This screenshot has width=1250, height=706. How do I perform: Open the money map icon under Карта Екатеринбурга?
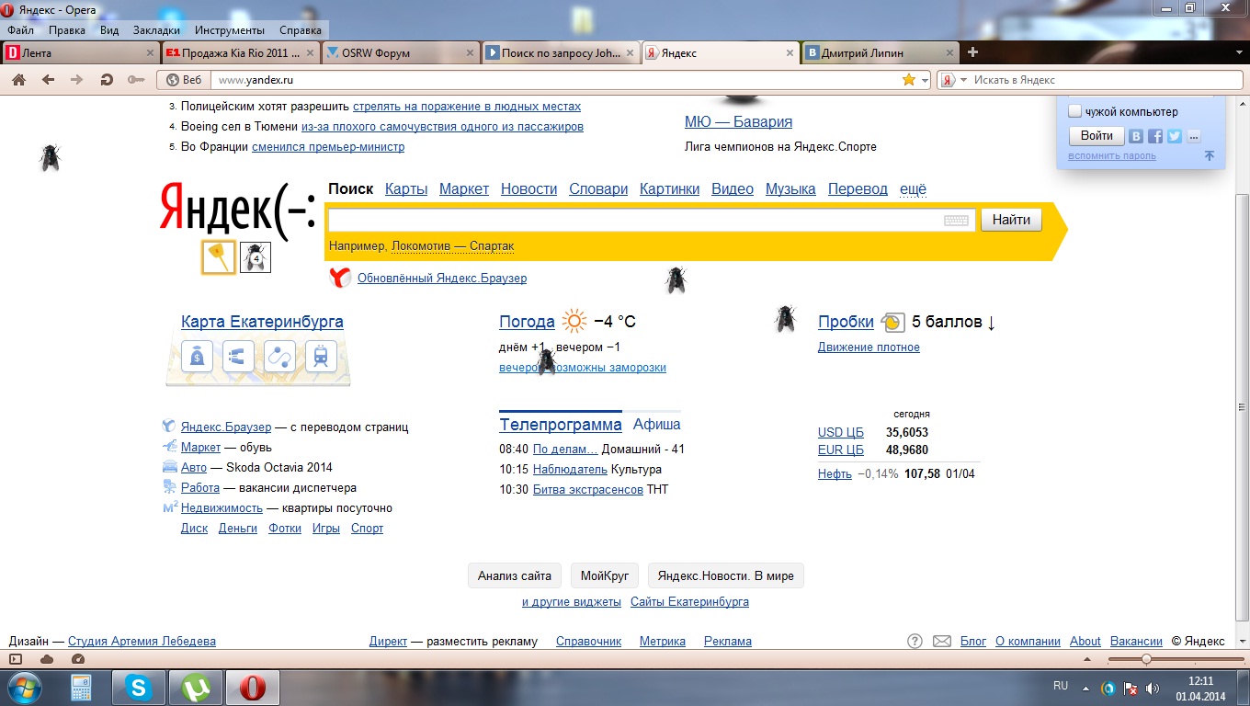tap(197, 355)
